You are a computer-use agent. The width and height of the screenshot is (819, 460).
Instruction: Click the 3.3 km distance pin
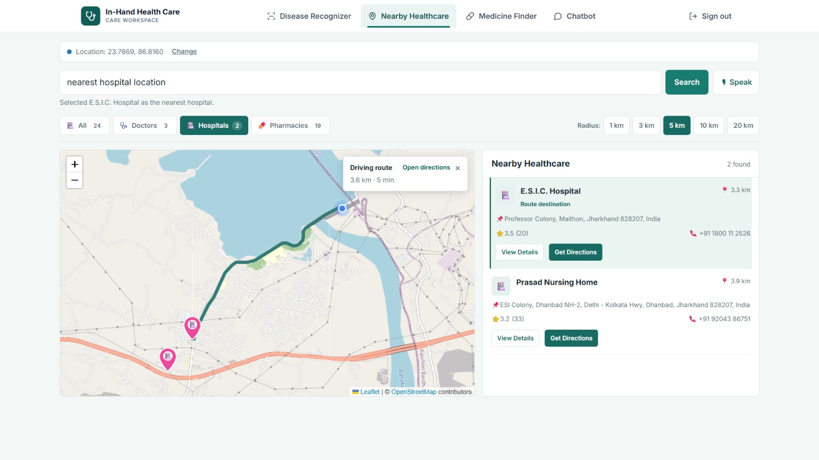pyautogui.click(x=725, y=190)
